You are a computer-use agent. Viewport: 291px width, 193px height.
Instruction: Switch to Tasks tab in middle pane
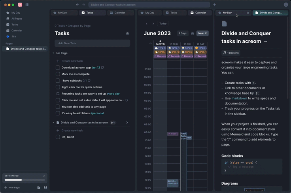click(x=175, y=13)
